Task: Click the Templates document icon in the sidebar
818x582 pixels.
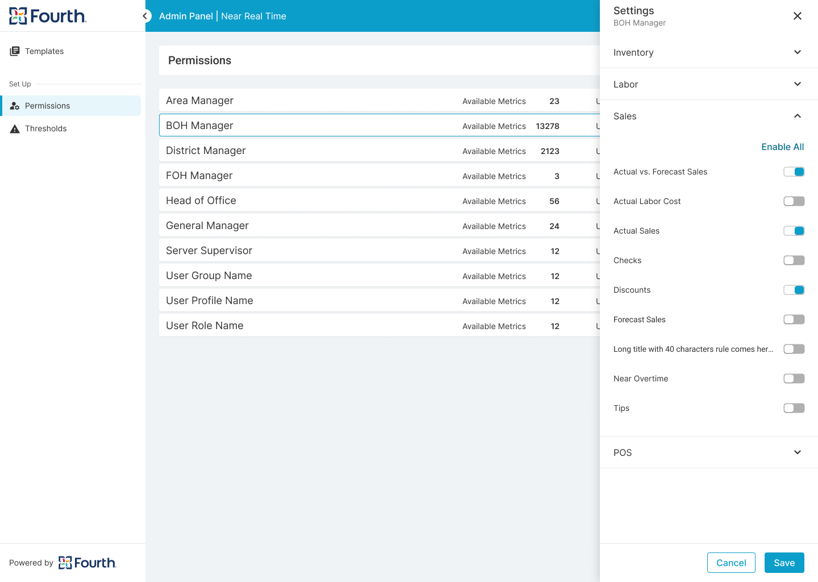Action: tap(14, 51)
